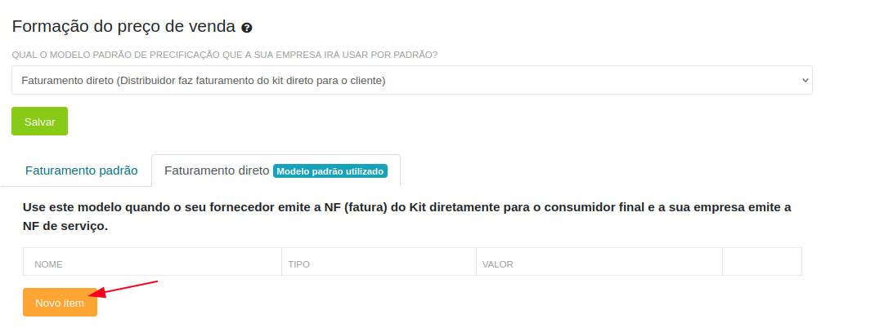Save settings with the Salvar button

39,122
